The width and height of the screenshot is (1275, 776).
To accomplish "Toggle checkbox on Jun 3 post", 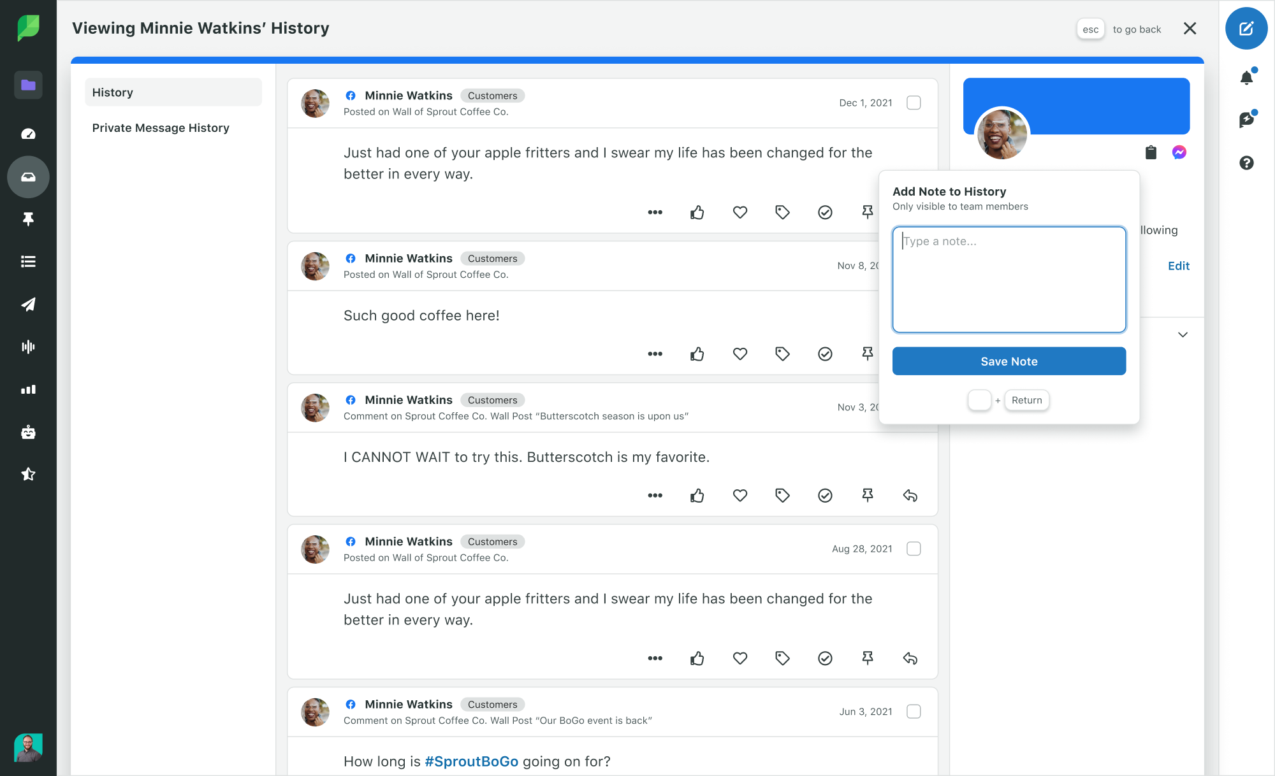I will [914, 712].
